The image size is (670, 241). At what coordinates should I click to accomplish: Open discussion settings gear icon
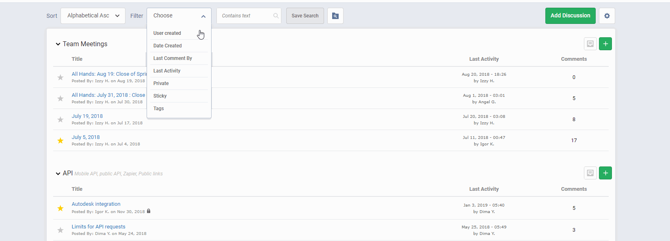[x=607, y=16]
